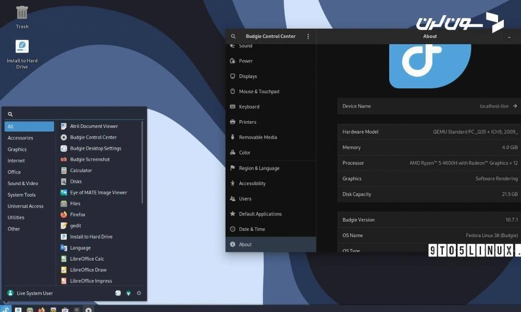Screen dimensions: 521x312
Task: Open Region & Language settings
Action: 271,168
